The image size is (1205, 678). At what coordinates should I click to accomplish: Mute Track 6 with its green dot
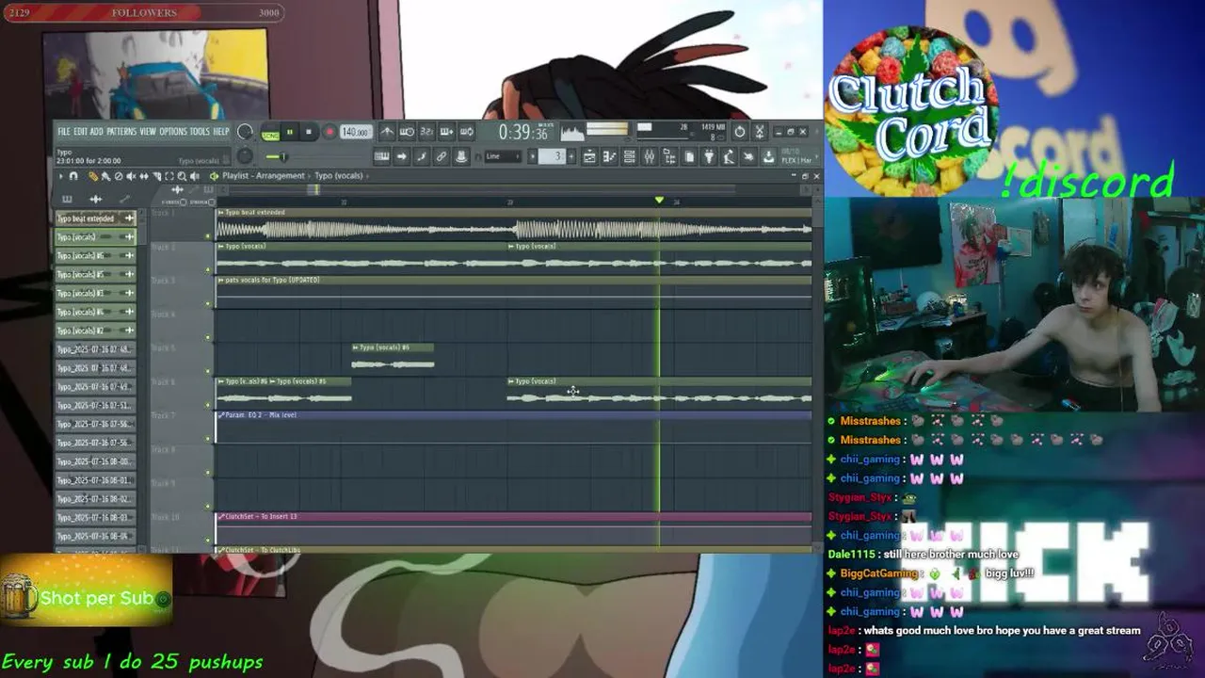[208, 405]
